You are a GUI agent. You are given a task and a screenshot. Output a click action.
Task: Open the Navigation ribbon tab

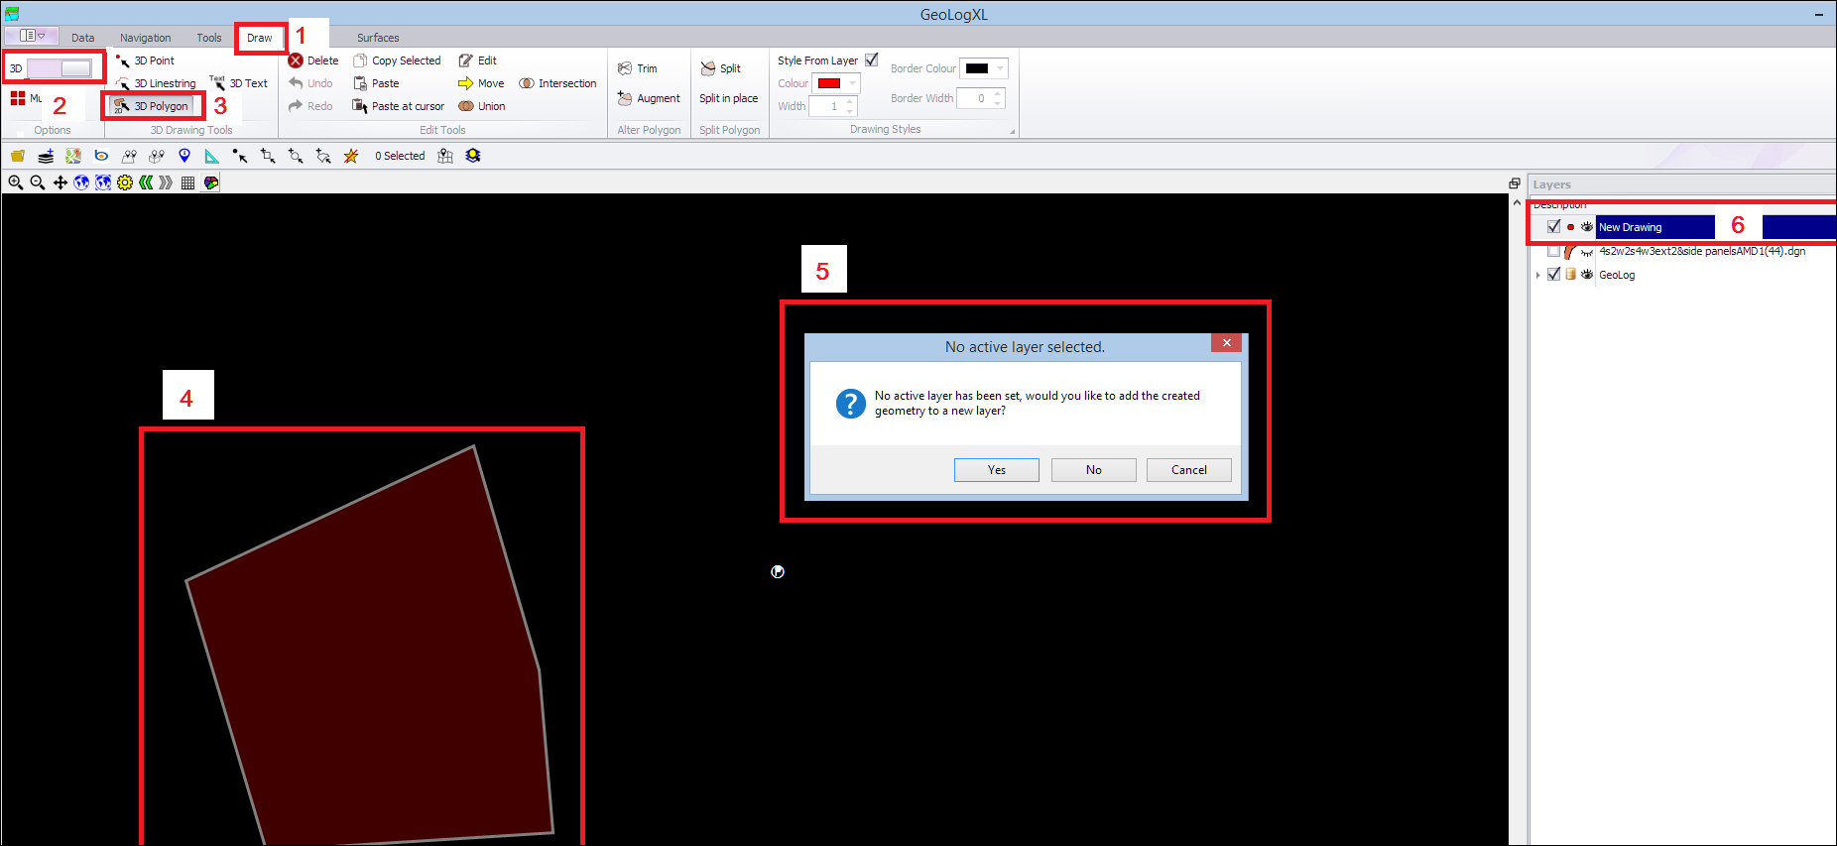pyautogui.click(x=146, y=38)
